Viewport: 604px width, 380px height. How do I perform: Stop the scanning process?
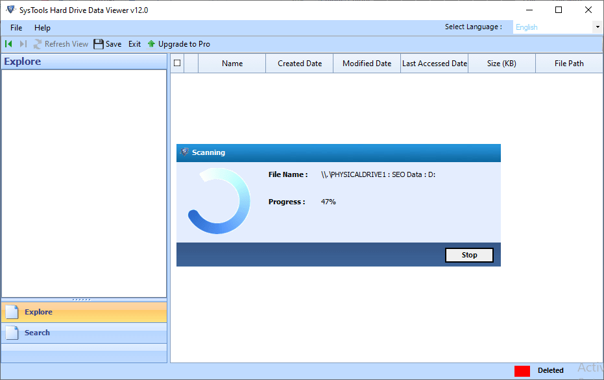(x=469, y=255)
